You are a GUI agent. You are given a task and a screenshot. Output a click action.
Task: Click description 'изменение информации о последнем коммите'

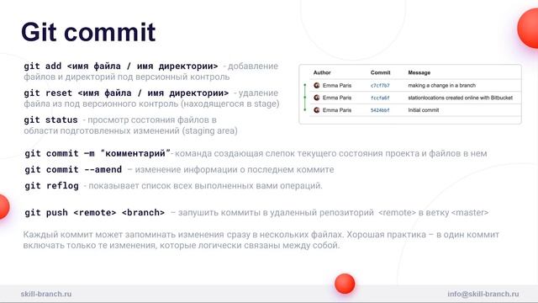[x=235, y=170]
